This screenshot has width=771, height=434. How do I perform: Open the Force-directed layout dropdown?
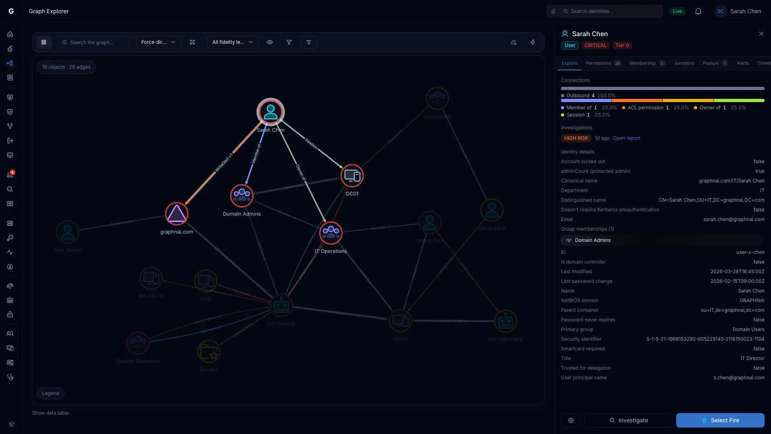[158, 42]
